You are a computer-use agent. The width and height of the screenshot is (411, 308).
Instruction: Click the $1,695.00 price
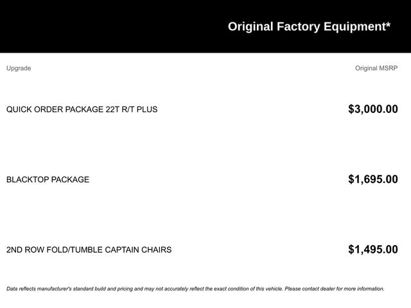click(x=373, y=179)
